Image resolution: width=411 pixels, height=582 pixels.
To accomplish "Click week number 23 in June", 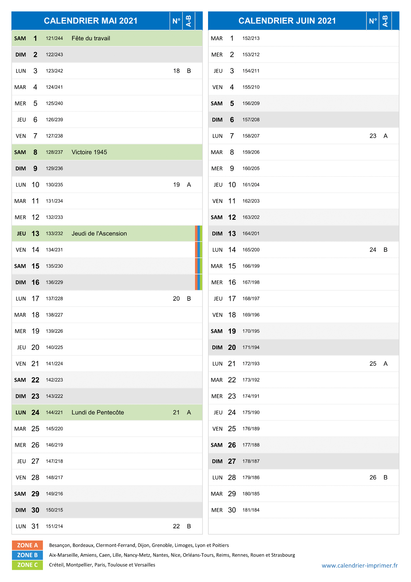I will coord(373,136).
